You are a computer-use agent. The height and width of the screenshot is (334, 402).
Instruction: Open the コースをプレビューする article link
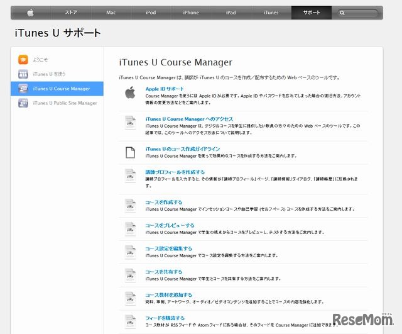(x=170, y=225)
